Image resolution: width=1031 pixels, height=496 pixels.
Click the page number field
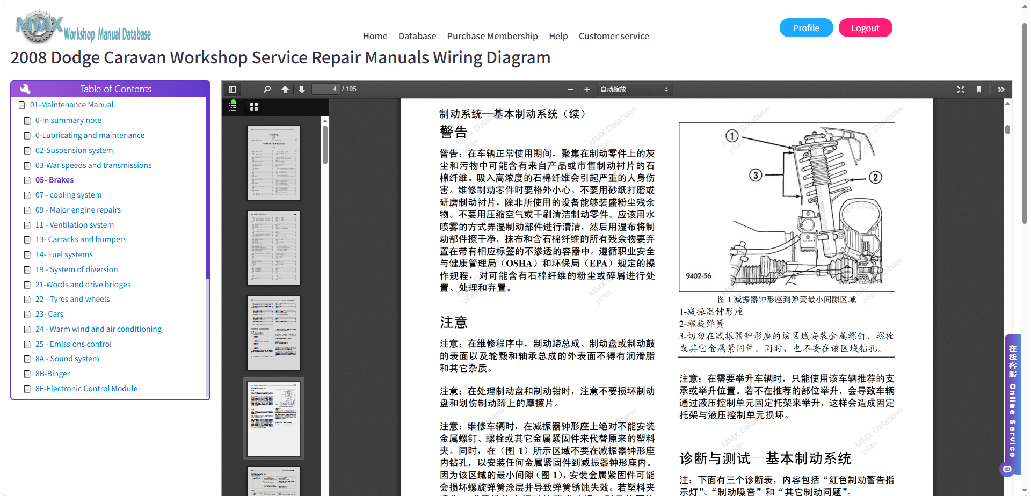click(x=326, y=89)
